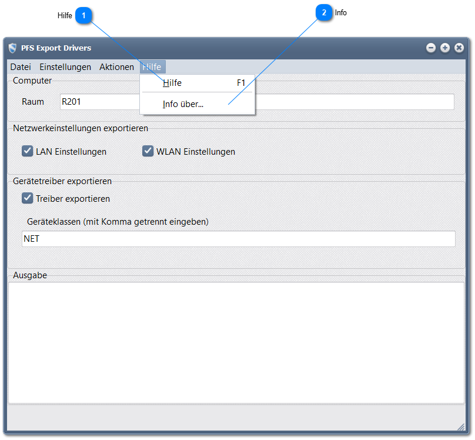
Task: Maximize window with the plus button
Action: point(445,48)
